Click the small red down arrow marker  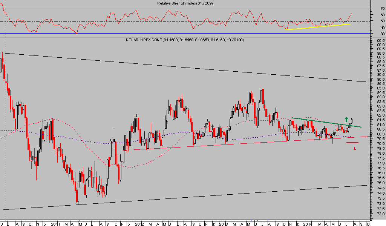coord(355,149)
